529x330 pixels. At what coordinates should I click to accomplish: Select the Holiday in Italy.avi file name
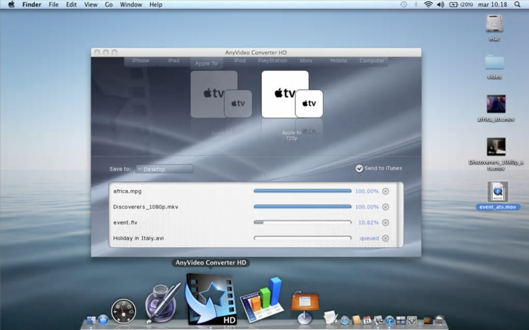click(138, 238)
